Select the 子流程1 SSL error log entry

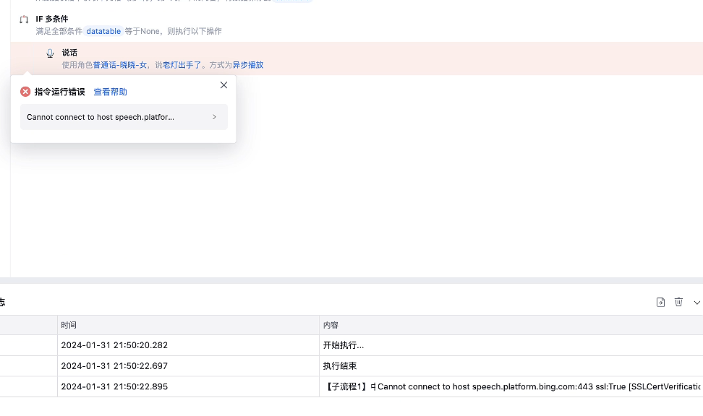(x=506, y=387)
